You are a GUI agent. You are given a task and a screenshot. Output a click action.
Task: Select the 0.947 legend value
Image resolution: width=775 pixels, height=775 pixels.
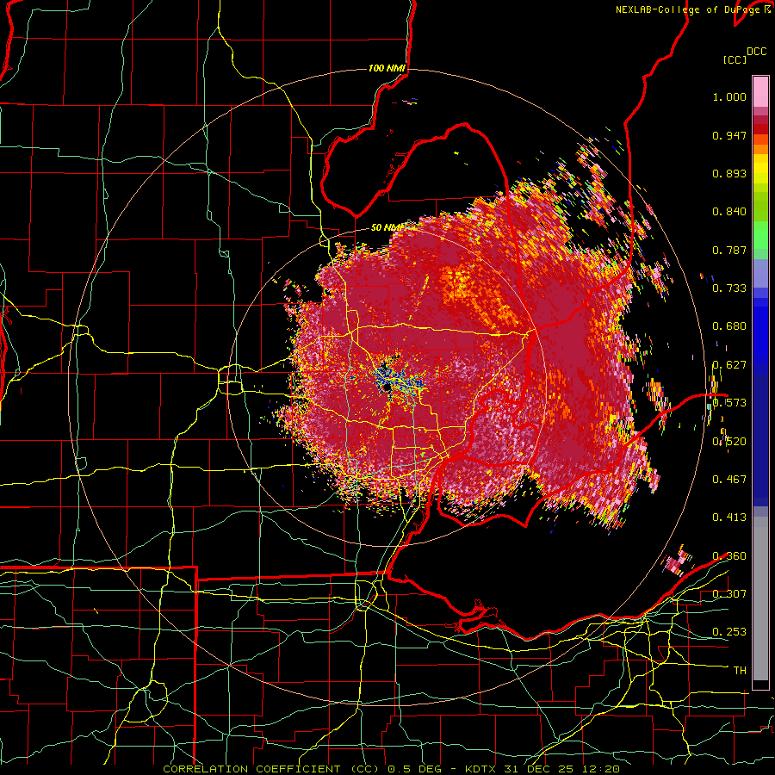(729, 135)
